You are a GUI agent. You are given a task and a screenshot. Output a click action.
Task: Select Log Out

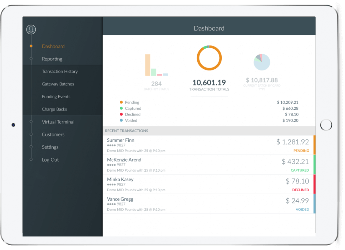click(x=50, y=160)
